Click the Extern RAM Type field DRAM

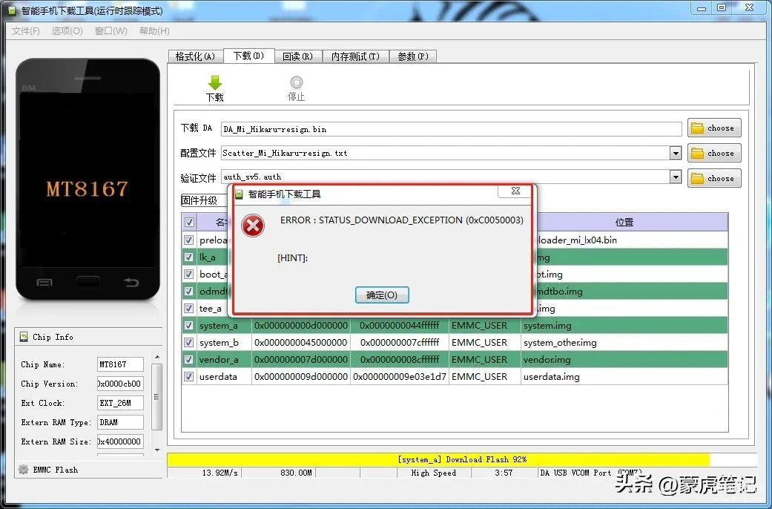[x=120, y=422]
